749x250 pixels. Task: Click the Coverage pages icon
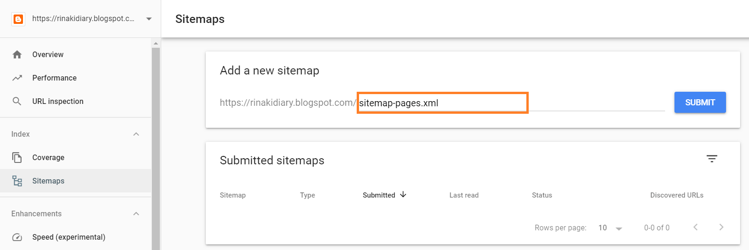17,158
